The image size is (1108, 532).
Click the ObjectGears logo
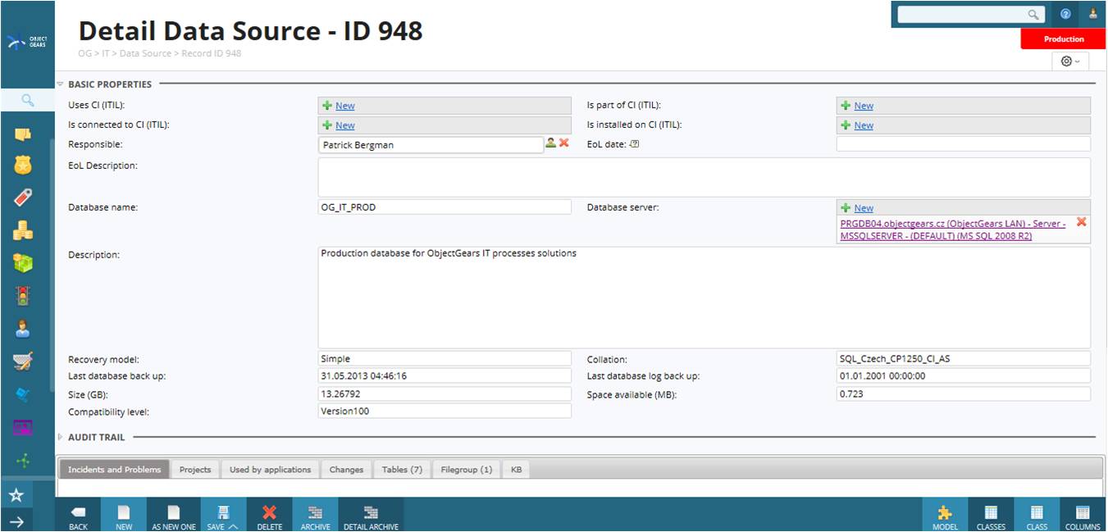click(x=27, y=42)
